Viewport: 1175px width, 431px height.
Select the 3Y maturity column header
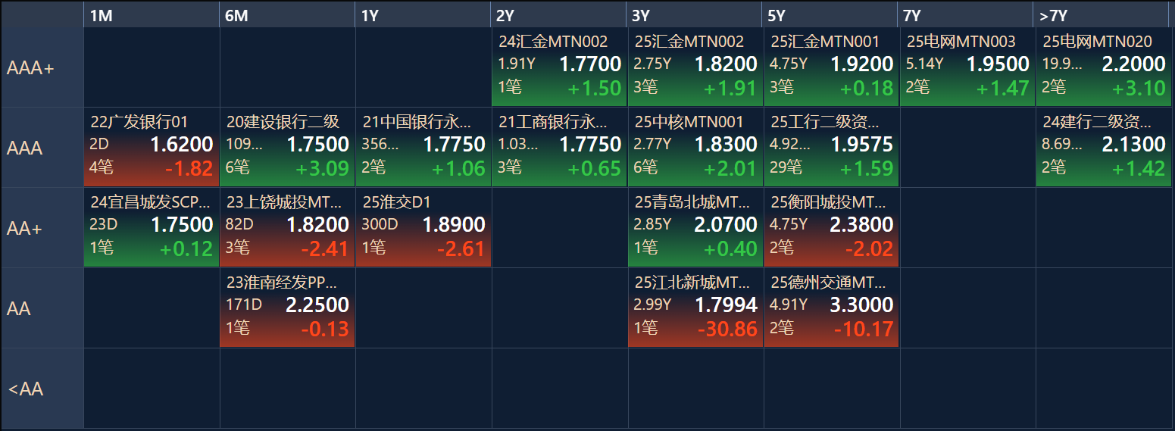(x=694, y=16)
